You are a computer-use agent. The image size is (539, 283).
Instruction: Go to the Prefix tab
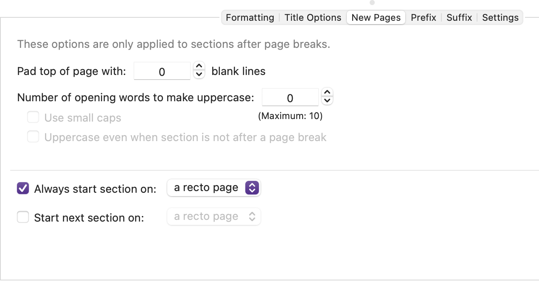(424, 18)
